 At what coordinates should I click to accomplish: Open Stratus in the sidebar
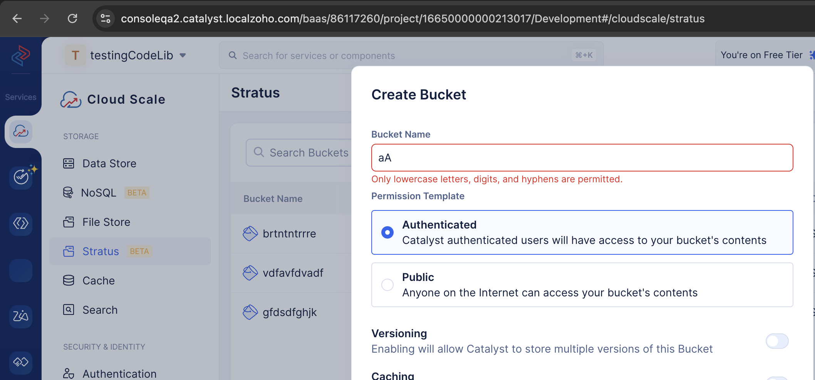pos(130,251)
